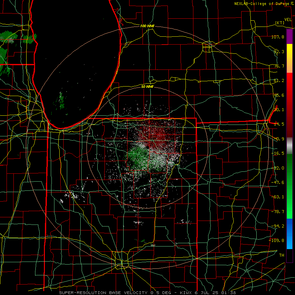Click the black radar site dot at center
This screenshot has height=295, width=295.
(x=148, y=148)
